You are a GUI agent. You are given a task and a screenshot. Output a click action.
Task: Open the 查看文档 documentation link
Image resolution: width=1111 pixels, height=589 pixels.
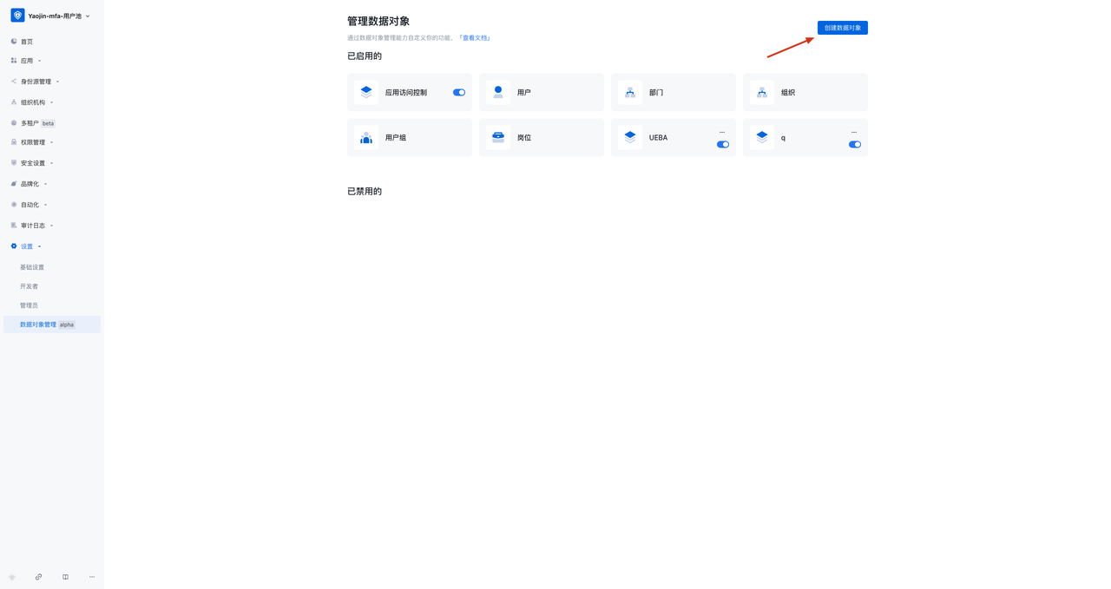coord(474,37)
